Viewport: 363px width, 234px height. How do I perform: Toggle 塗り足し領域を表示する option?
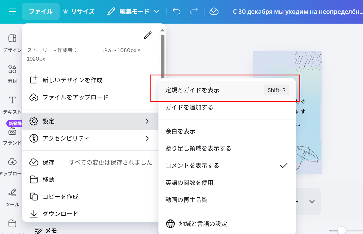tap(227, 149)
